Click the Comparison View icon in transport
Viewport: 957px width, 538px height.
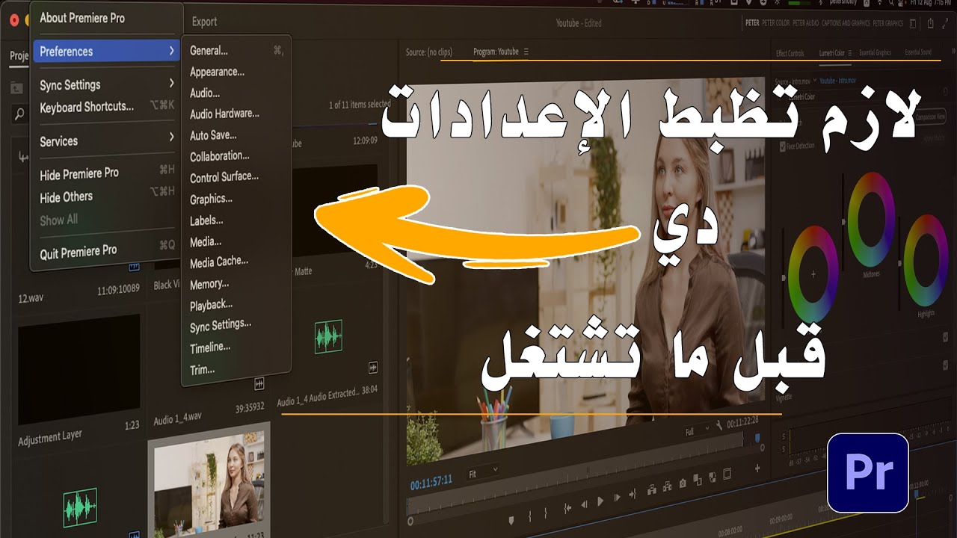coord(698,480)
